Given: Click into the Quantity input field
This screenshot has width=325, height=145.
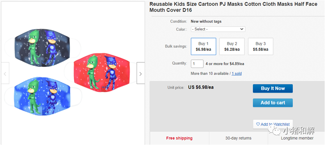Looking at the screenshot, I should click(x=197, y=64).
